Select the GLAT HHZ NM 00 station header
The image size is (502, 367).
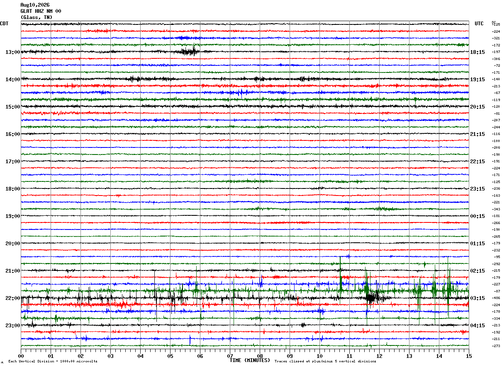41,11
